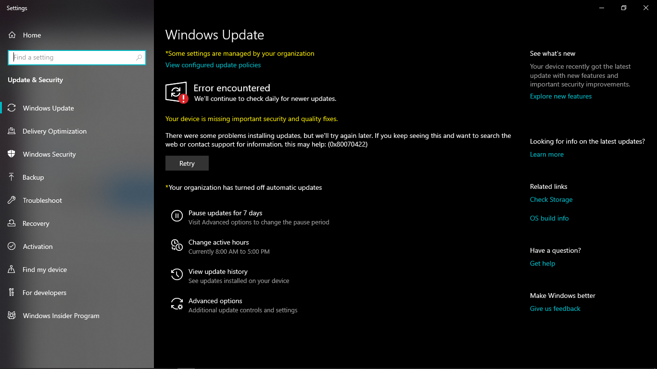
Task: Click the Windows Update page title
Action: tap(215, 35)
